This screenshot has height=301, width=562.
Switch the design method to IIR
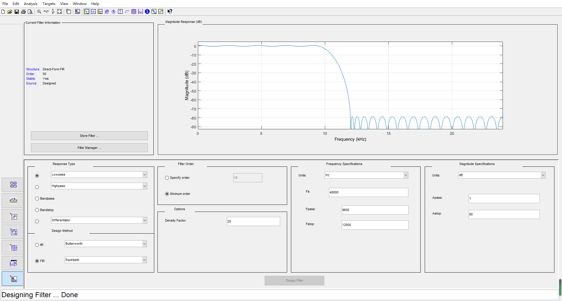(x=37, y=245)
